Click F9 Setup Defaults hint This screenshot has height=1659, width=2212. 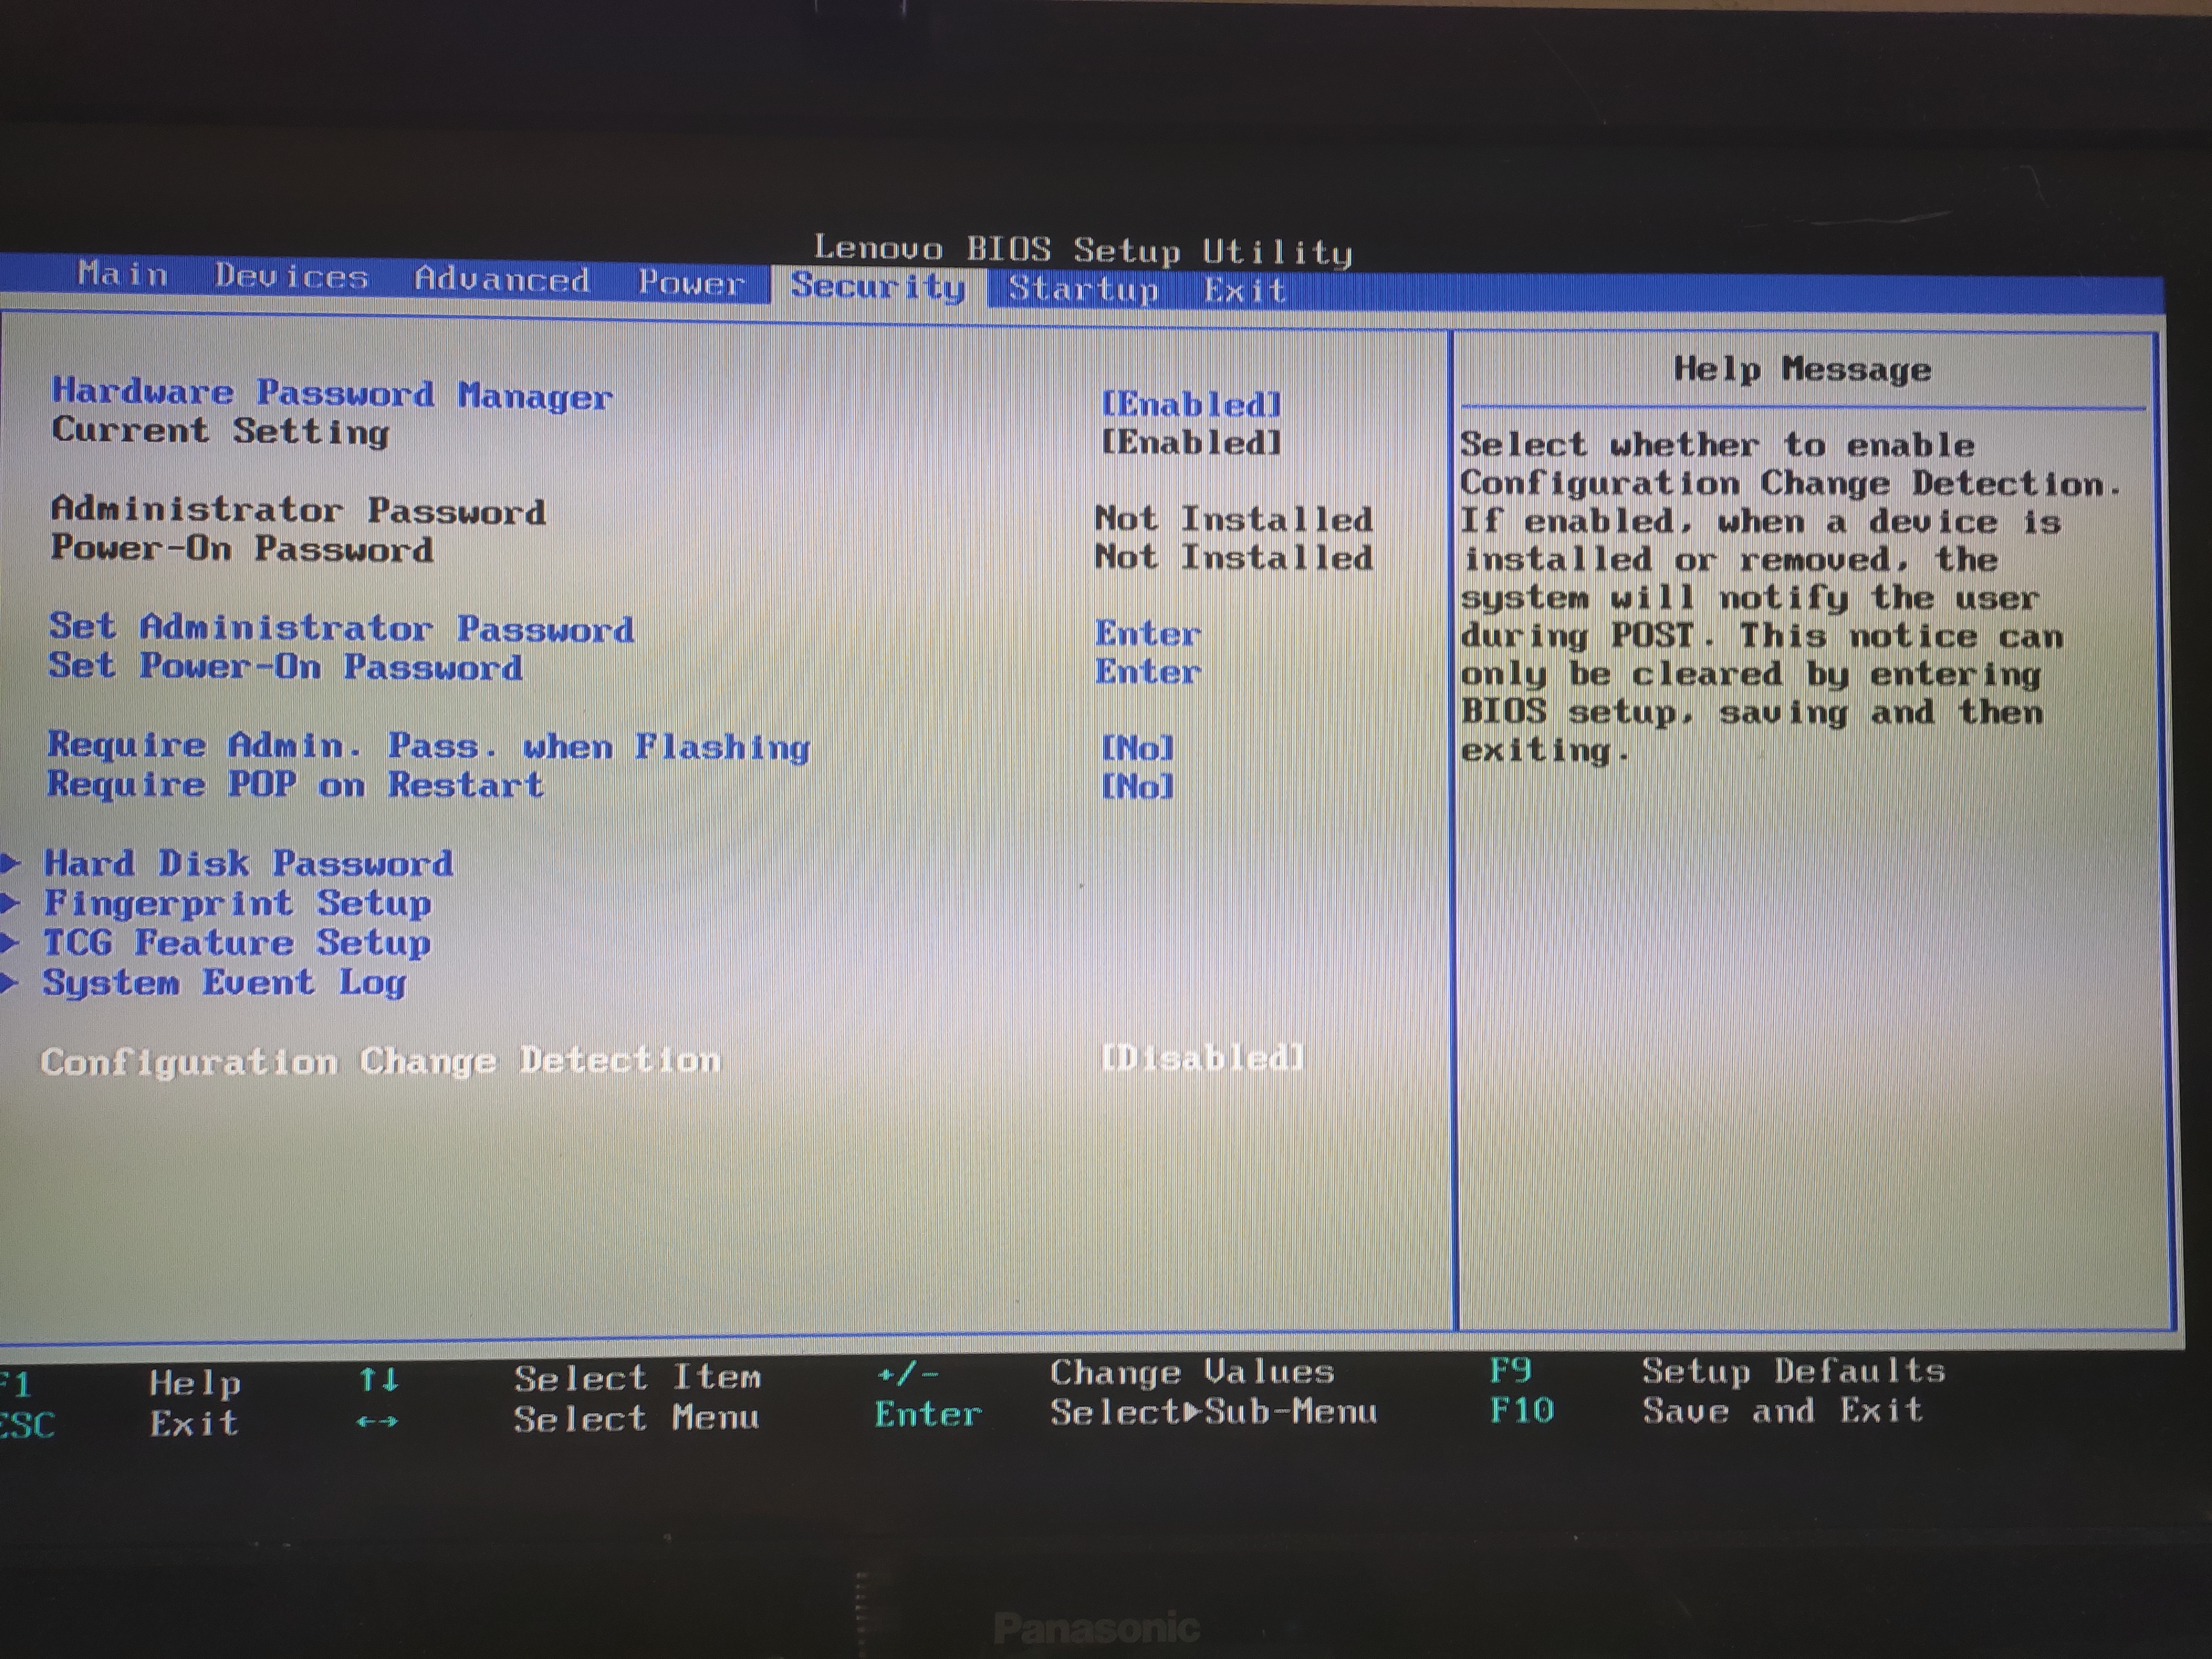pyautogui.click(x=1511, y=1370)
